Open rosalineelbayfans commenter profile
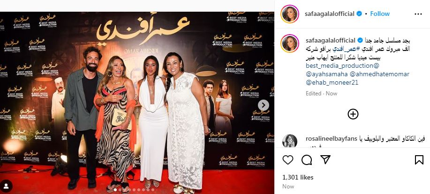This screenshot has height=194, width=430. point(332,139)
